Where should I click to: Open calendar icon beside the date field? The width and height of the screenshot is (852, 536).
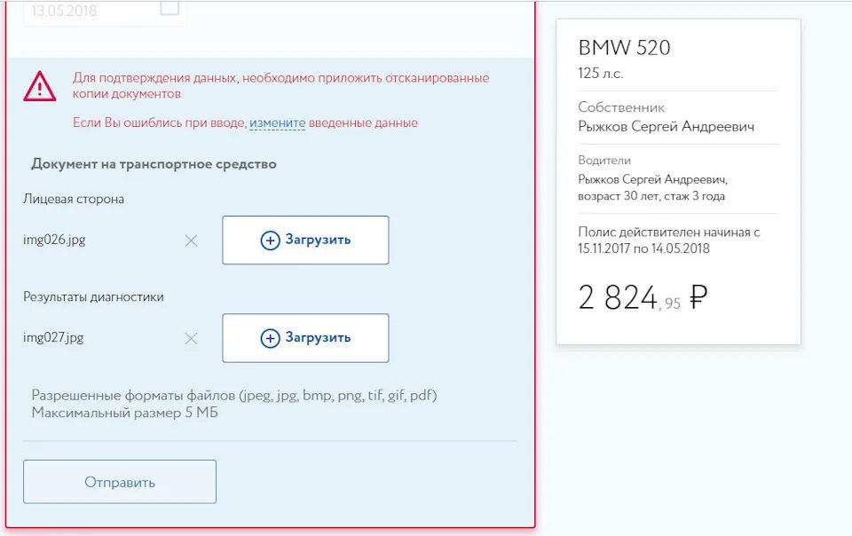point(169,8)
